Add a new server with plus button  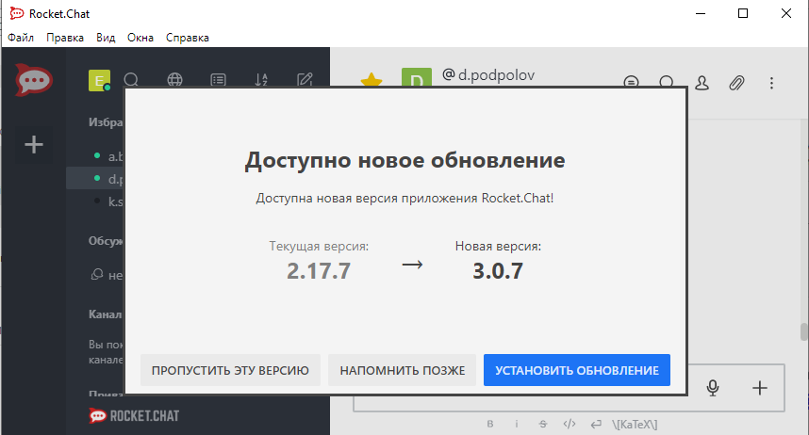pyautogui.click(x=34, y=144)
